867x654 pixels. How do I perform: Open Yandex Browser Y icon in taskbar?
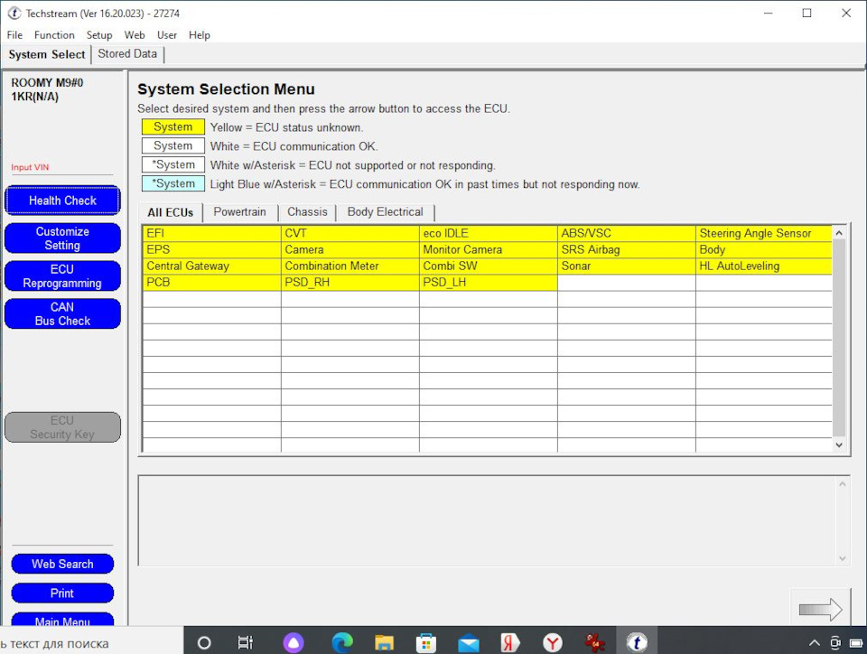(x=553, y=642)
